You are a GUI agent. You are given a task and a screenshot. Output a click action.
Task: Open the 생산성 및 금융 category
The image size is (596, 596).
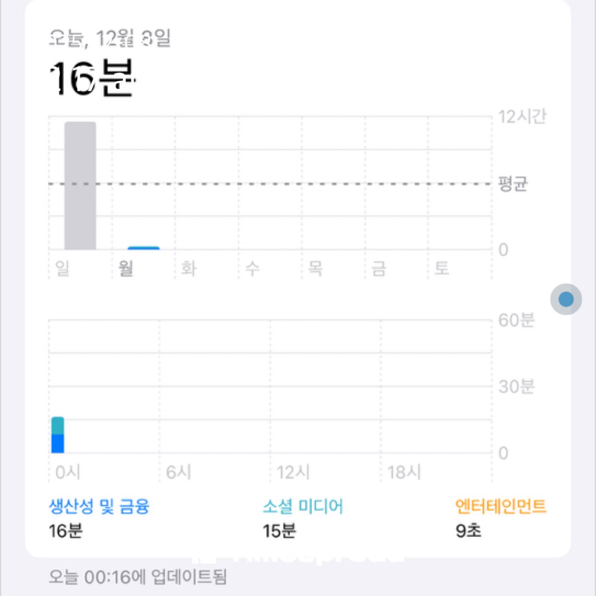tap(99, 507)
